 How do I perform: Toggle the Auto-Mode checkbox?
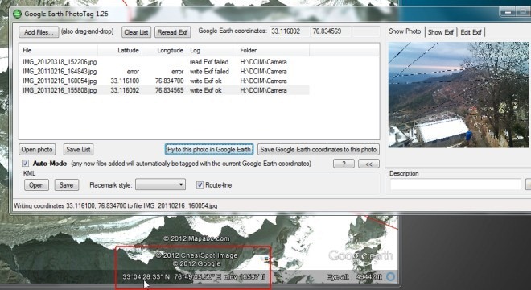(26, 164)
